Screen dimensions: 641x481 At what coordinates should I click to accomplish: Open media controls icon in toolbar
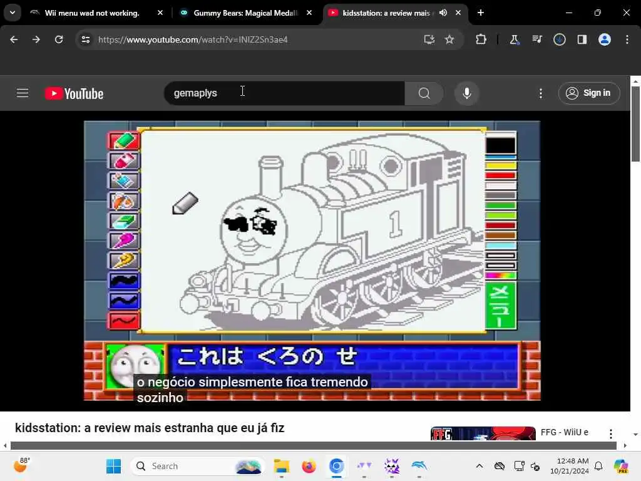[536, 39]
